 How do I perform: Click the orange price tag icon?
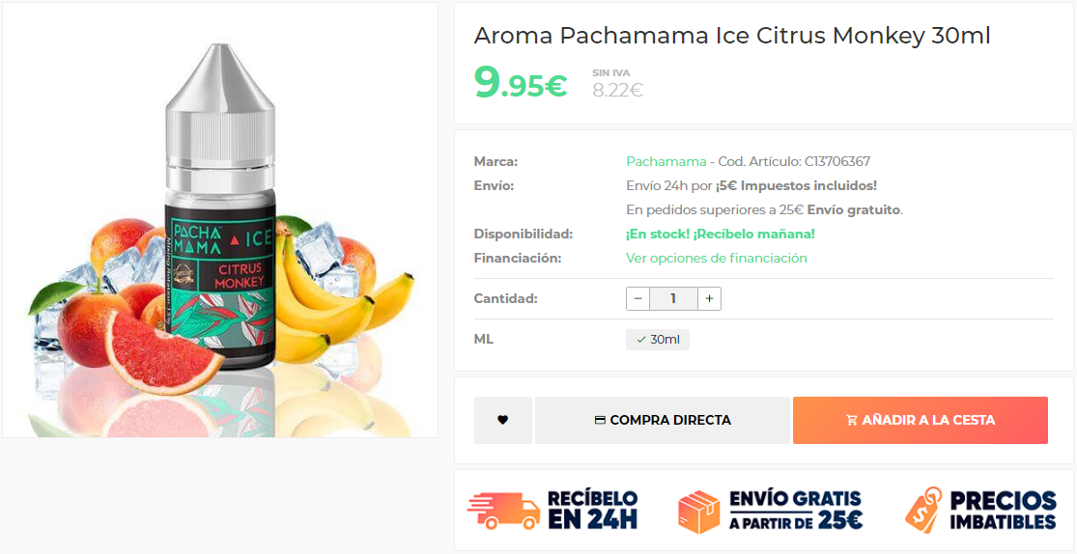(x=923, y=510)
